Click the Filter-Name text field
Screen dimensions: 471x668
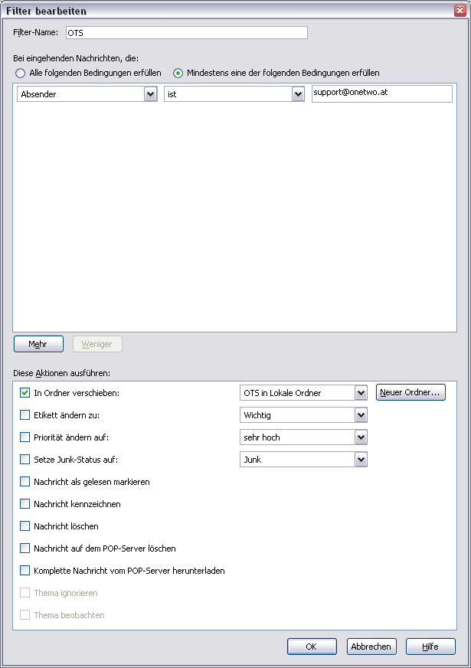tap(187, 33)
